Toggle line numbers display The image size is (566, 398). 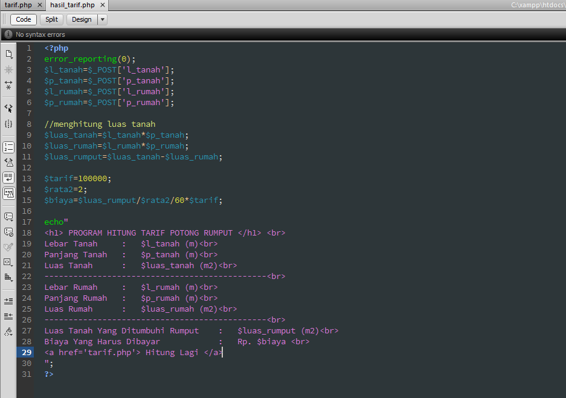coord(8,147)
